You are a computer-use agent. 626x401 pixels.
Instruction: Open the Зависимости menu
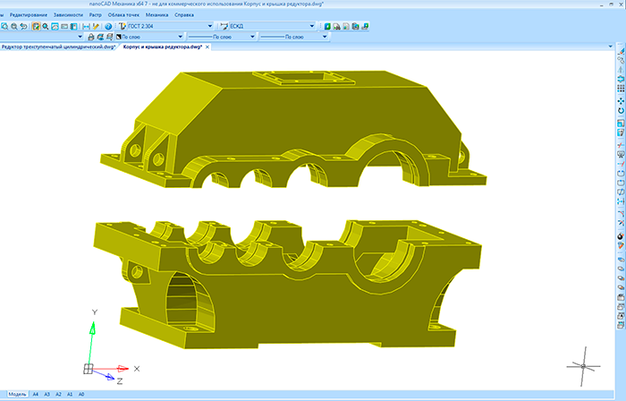coord(68,15)
